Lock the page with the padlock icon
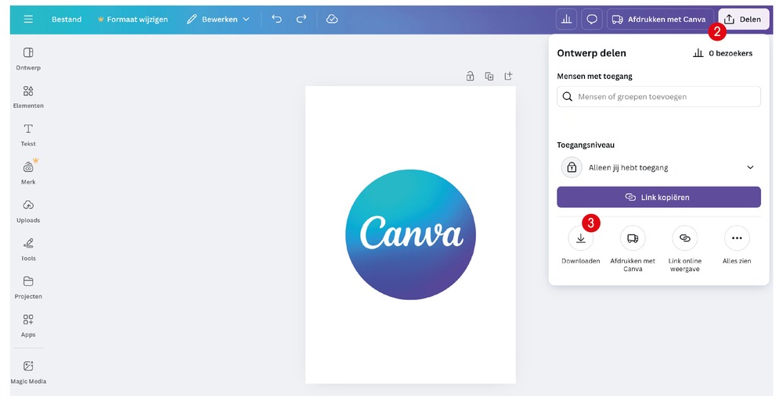 click(x=470, y=77)
